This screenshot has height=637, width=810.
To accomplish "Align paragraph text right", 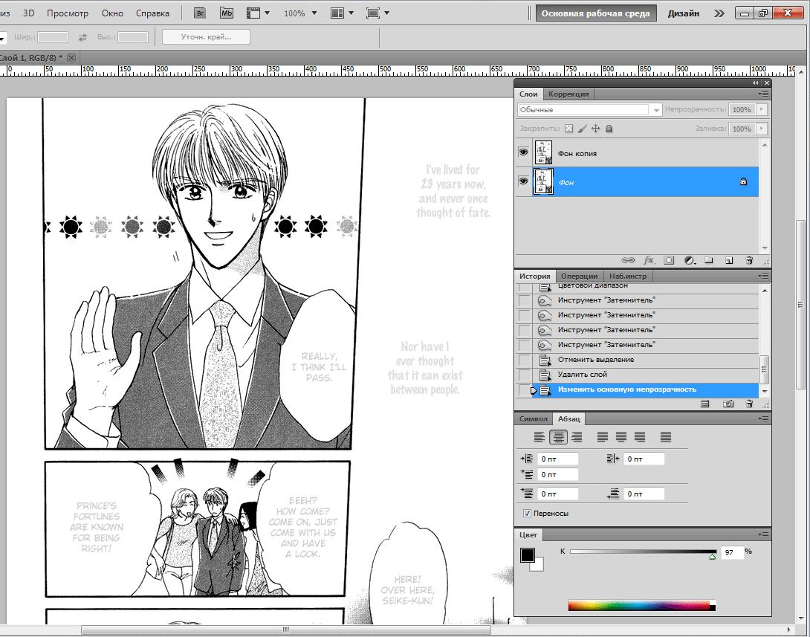I will pos(577,437).
